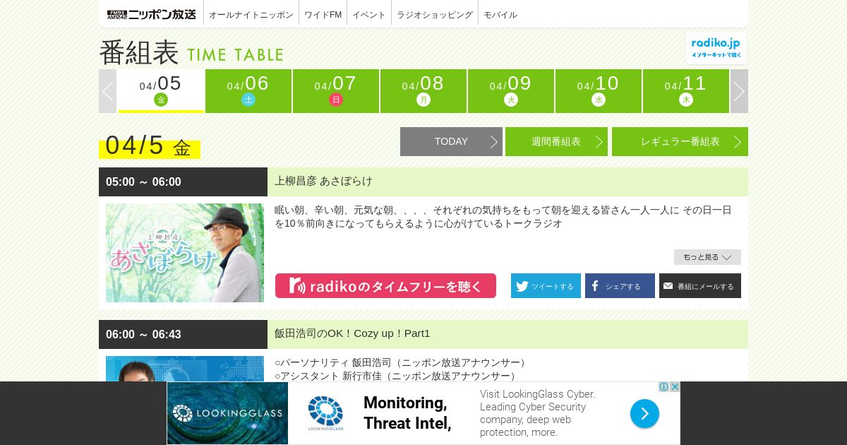Open ラジオショッピング menu item
This screenshot has height=445, width=847.
(x=435, y=14)
